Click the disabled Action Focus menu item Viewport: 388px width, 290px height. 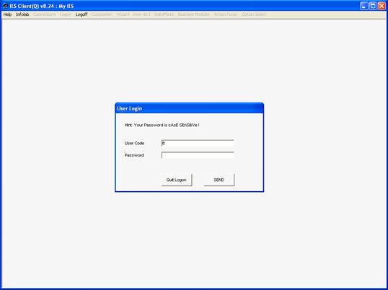226,14
